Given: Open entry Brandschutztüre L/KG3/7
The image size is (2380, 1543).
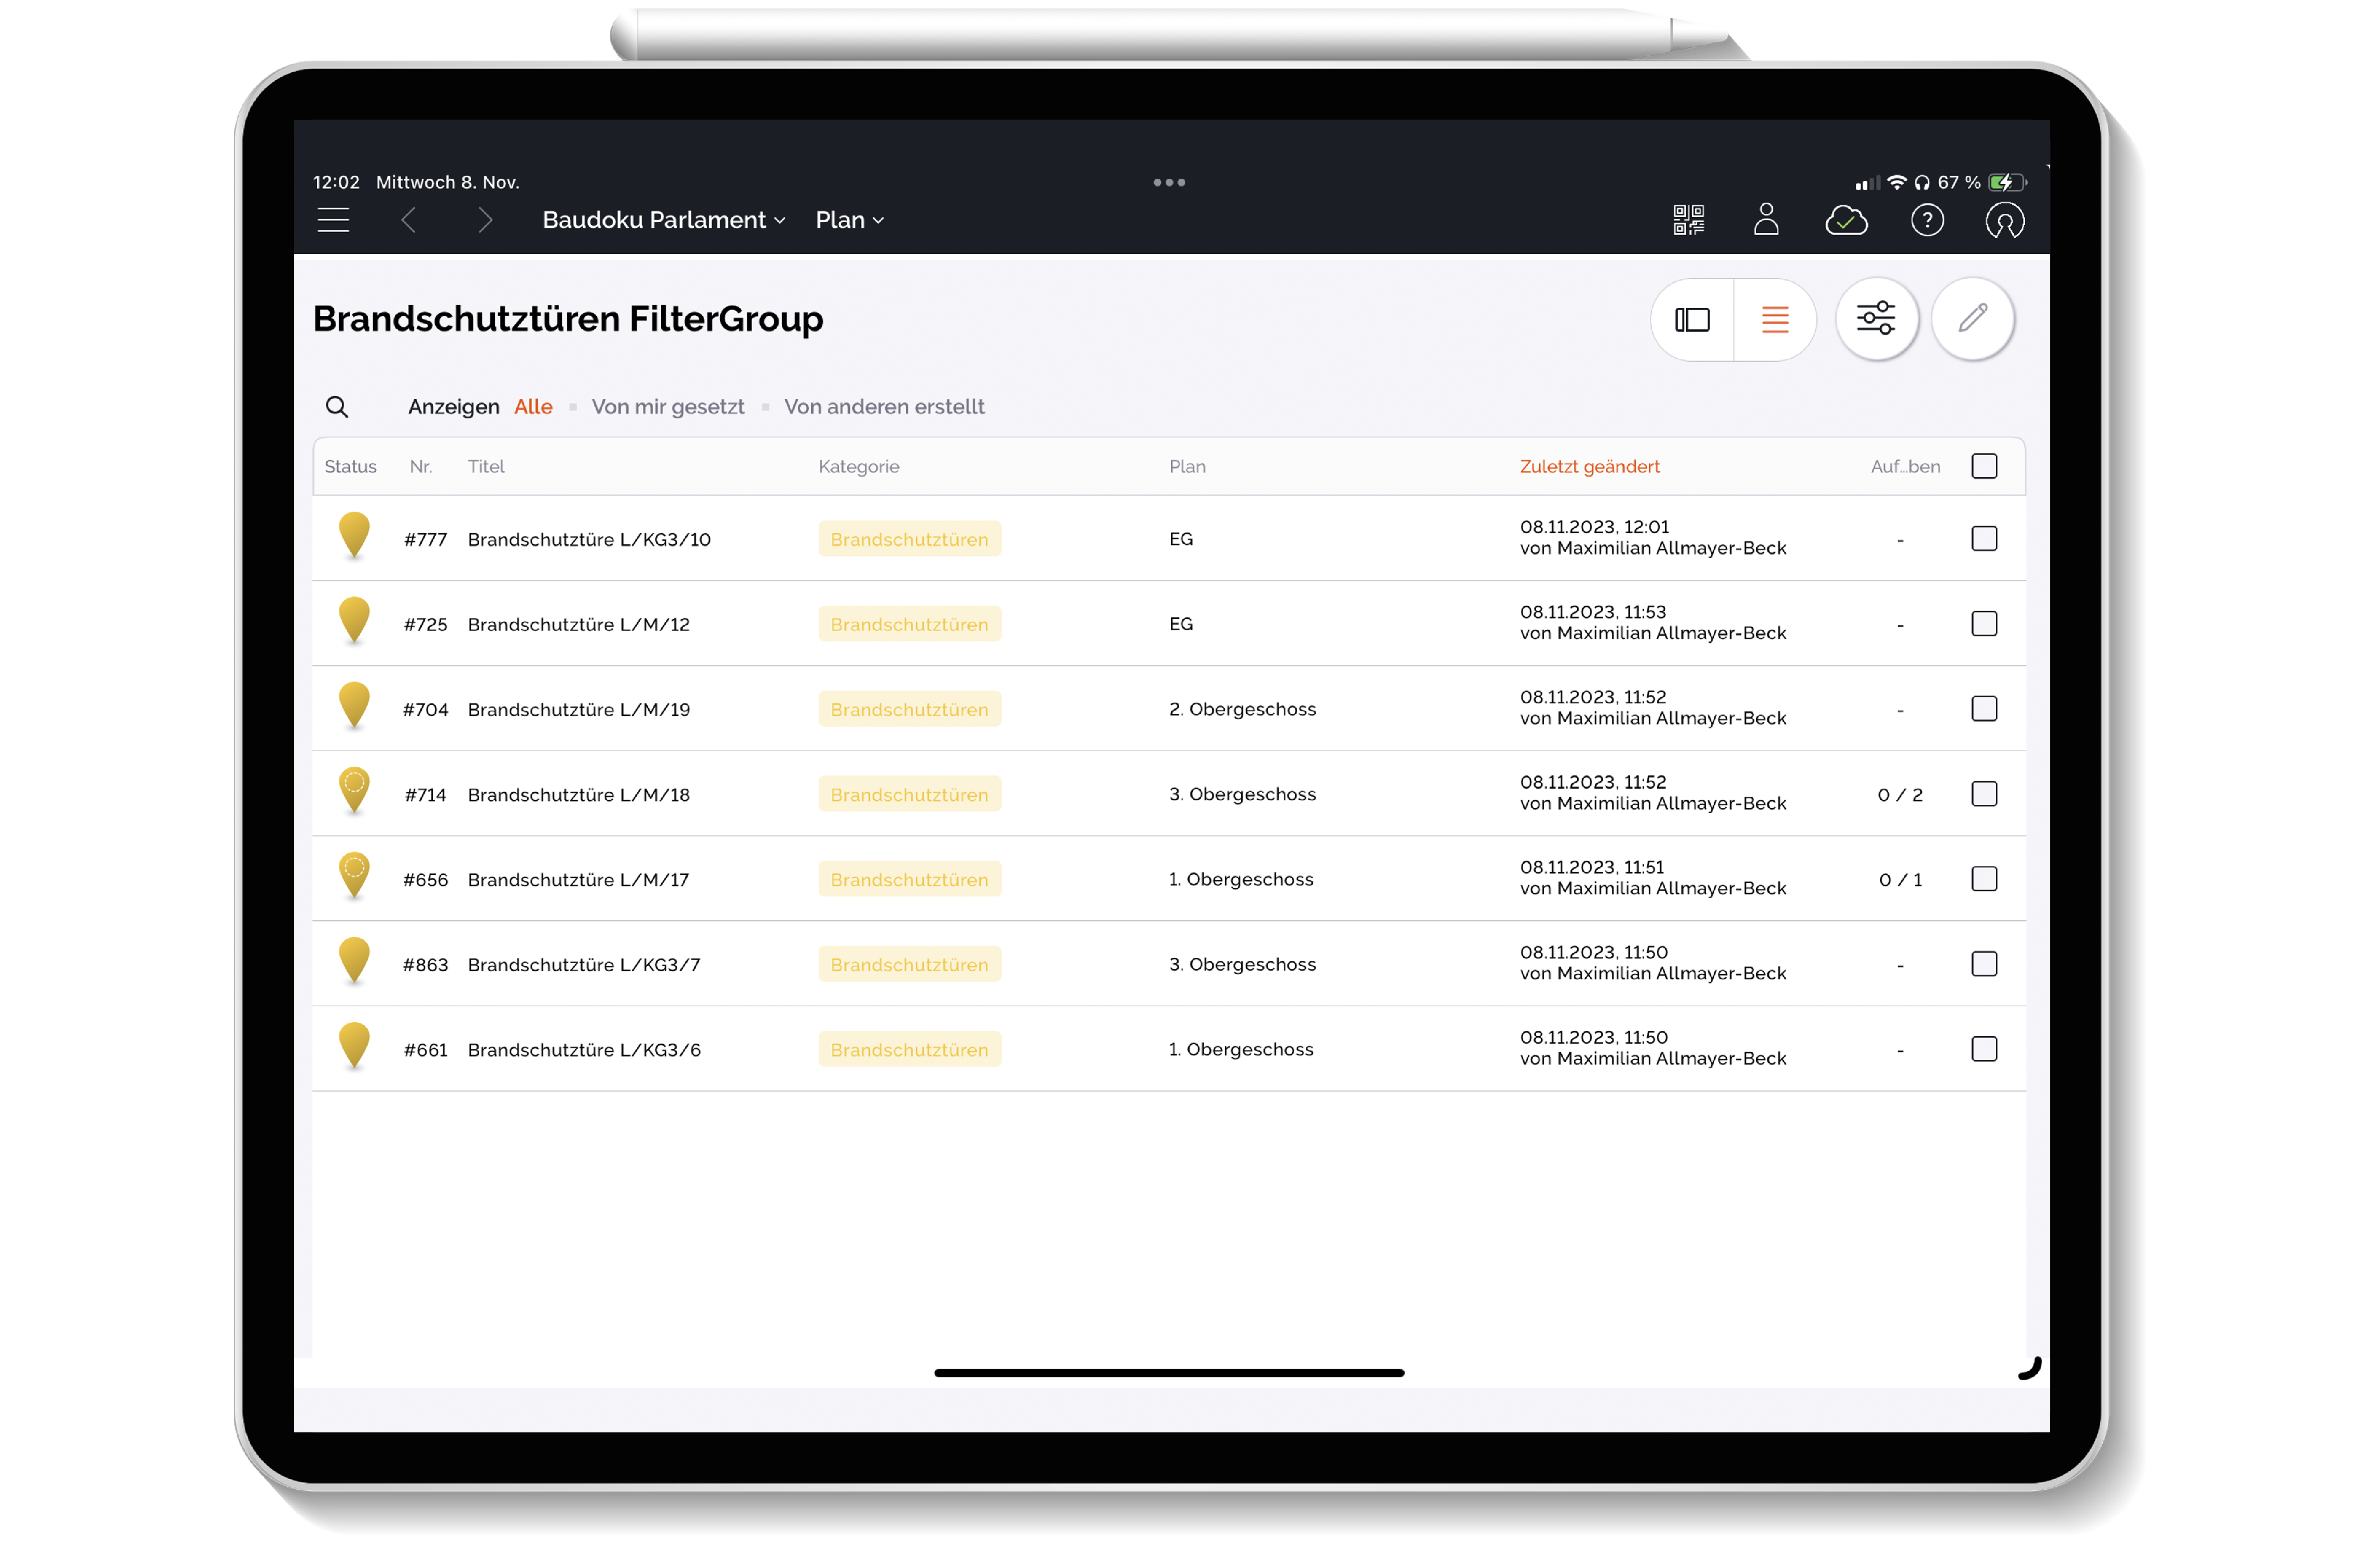Looking at the screenshot, I should [x=584, y=965].
